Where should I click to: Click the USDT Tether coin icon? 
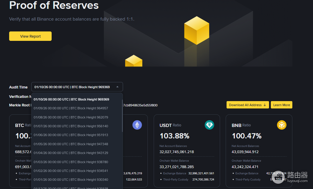(x=209, y=125)
